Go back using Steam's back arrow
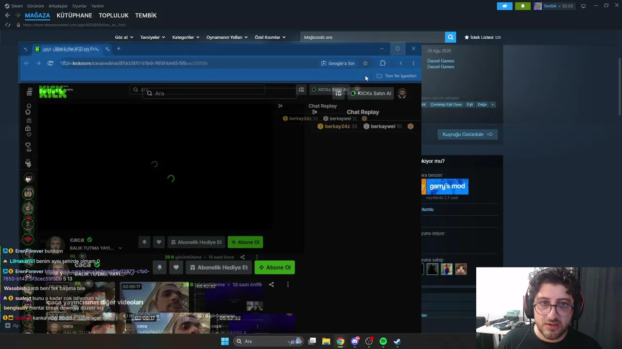This screenshot has height=349, width=622. (7, 16)
